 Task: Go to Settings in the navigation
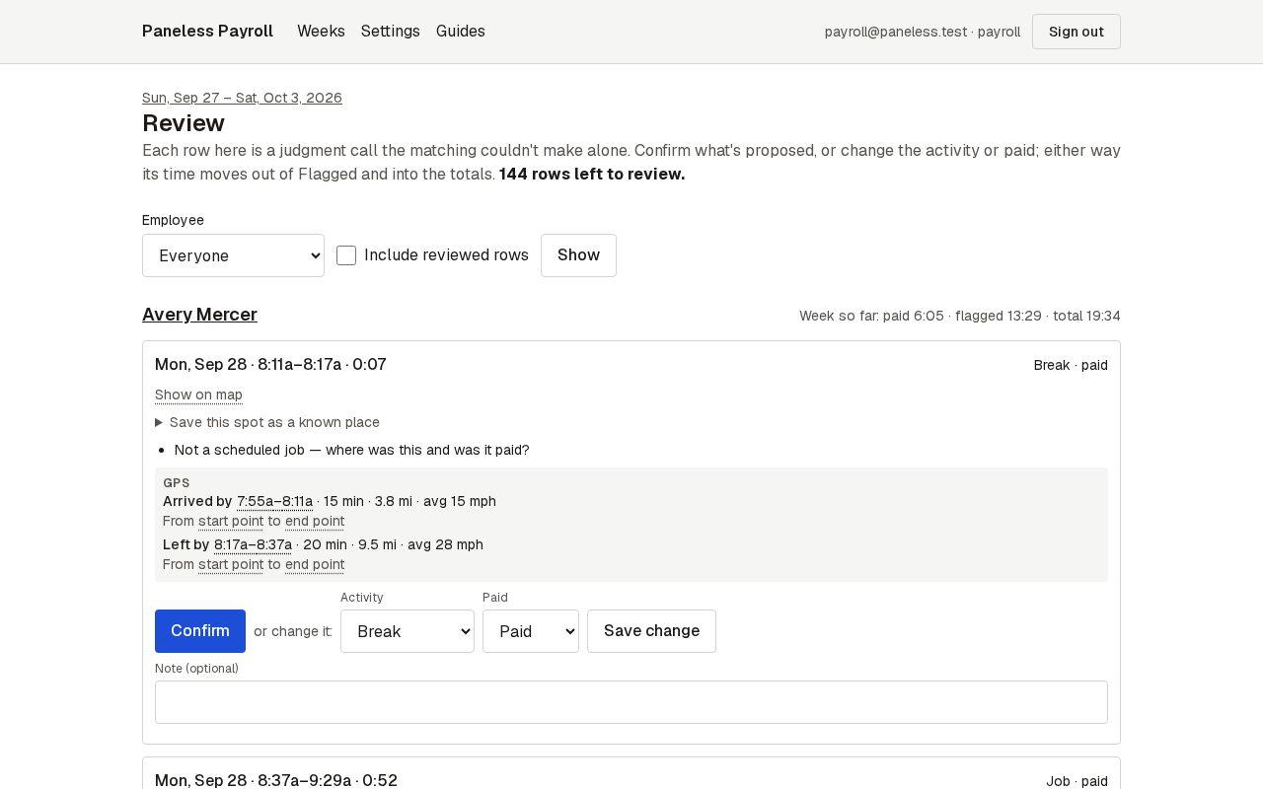(x=391, y=32)
